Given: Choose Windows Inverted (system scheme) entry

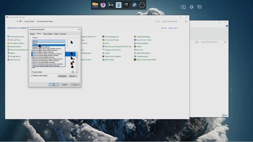Looking at the screenshot, I should [x=49, y=62].
